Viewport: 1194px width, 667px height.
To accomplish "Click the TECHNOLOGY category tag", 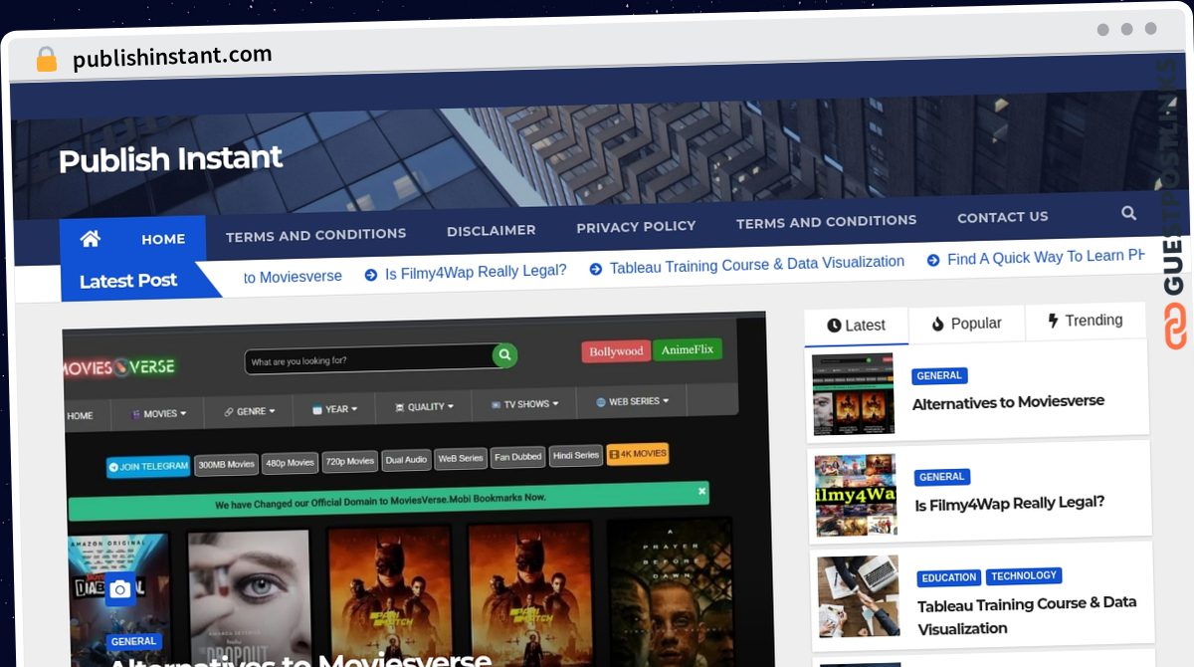I will (x=1024, y=575).
